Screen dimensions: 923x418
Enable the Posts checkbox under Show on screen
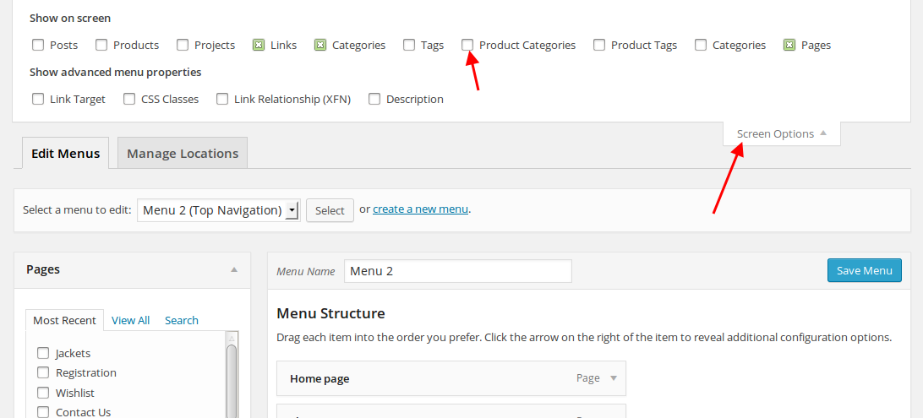pyautogui.click(x=38, y=45)
